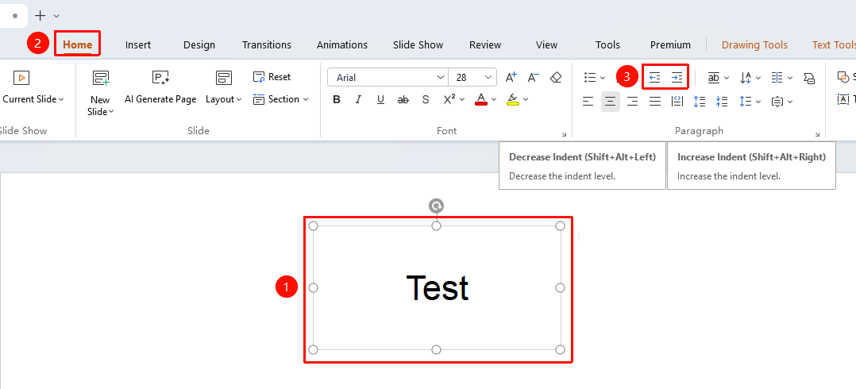Clear formatting with the eraser icon
856x389 pixels.
(x=556, y=77)
